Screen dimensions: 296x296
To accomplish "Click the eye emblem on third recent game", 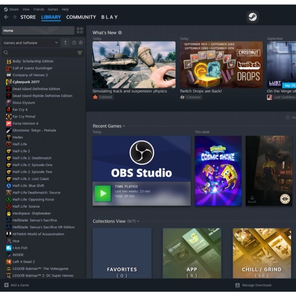I will point(285,199).
